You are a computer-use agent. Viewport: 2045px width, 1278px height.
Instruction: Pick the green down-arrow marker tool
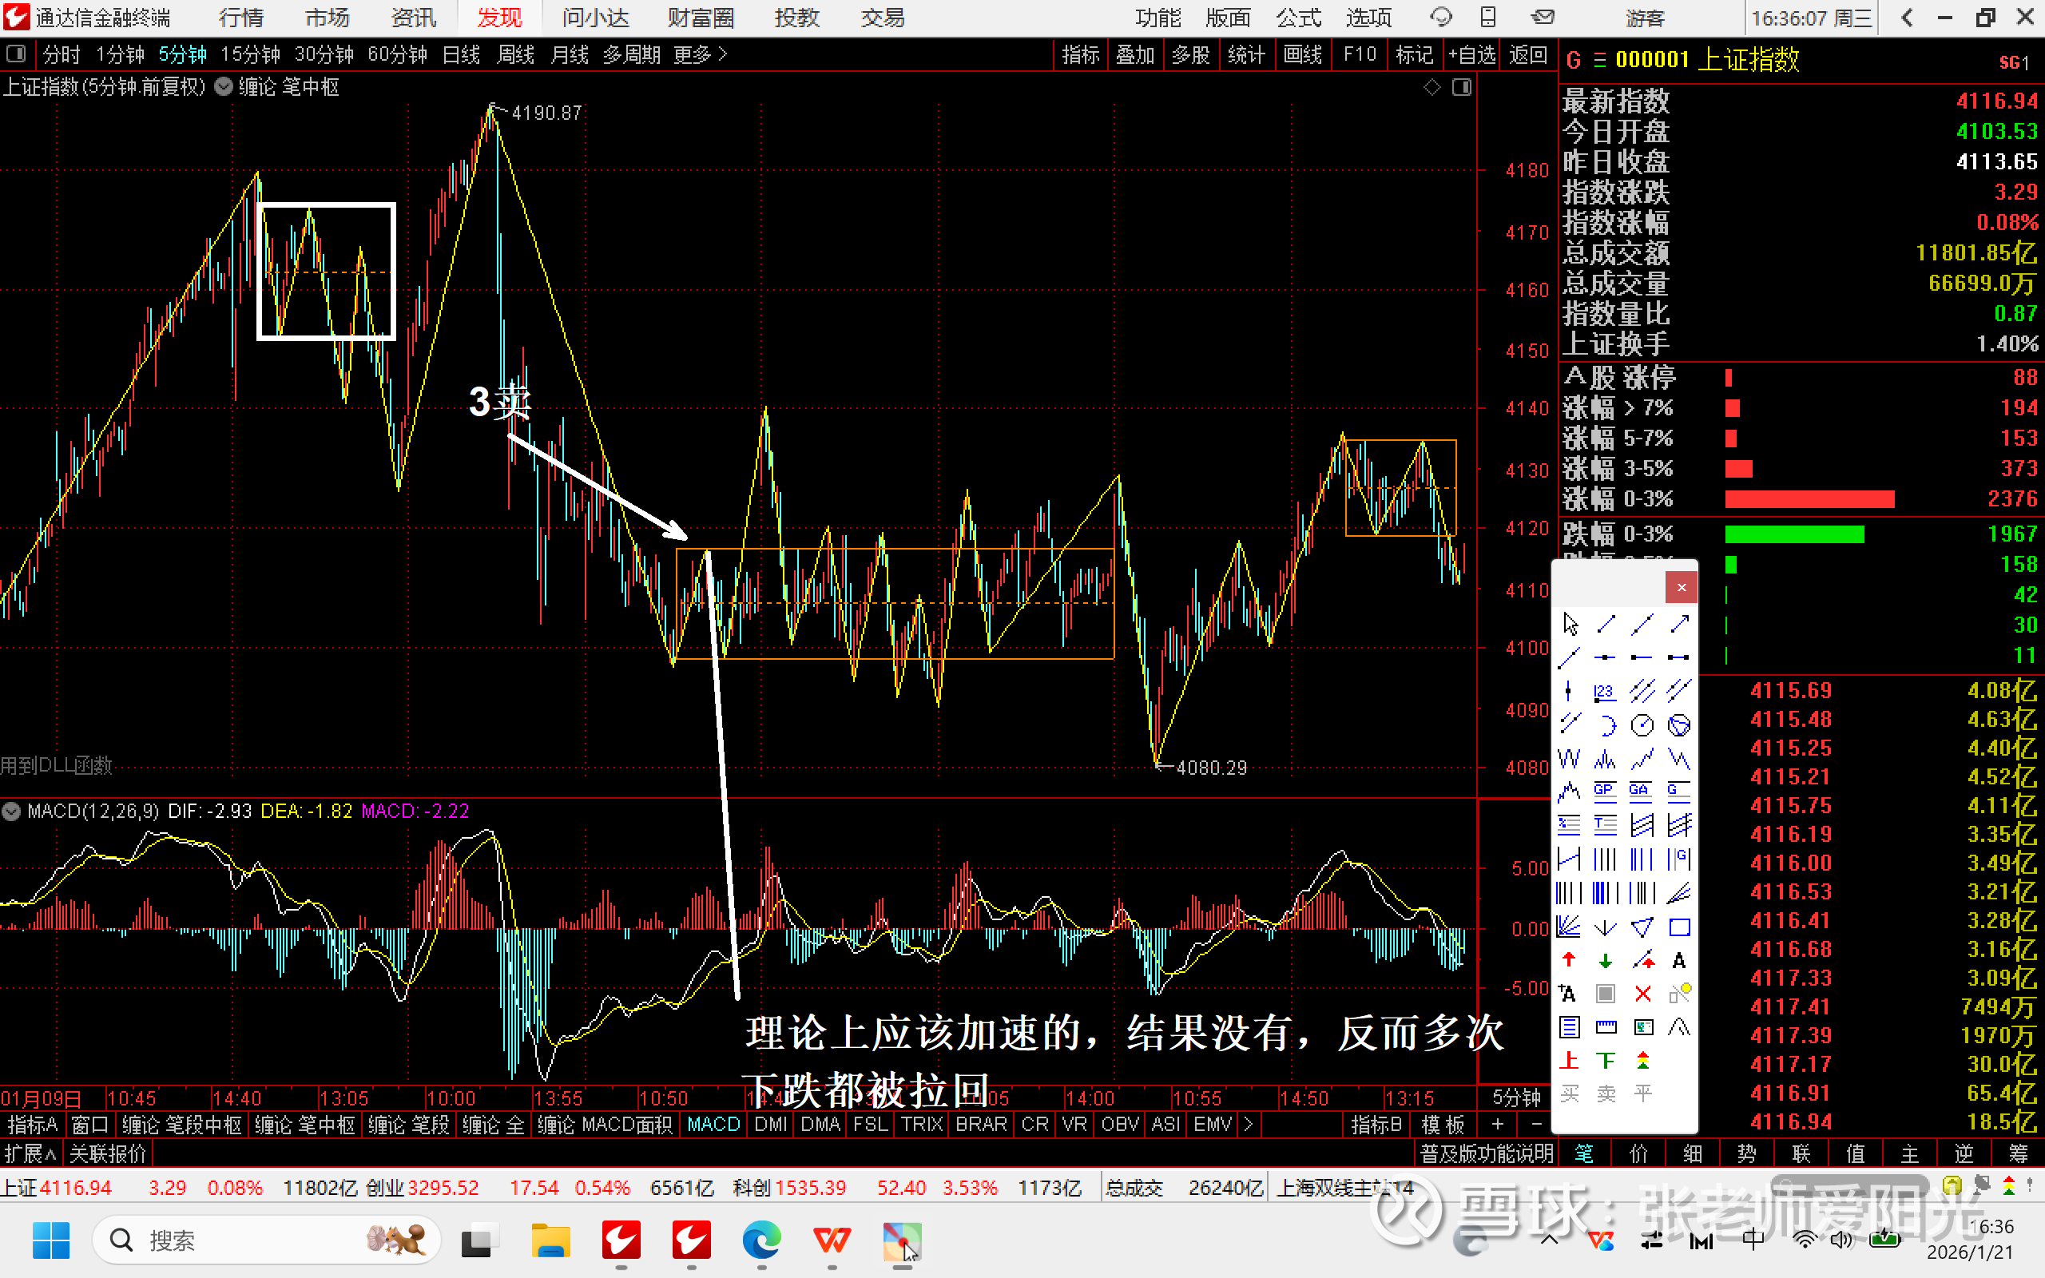(x=1605, y=960)
